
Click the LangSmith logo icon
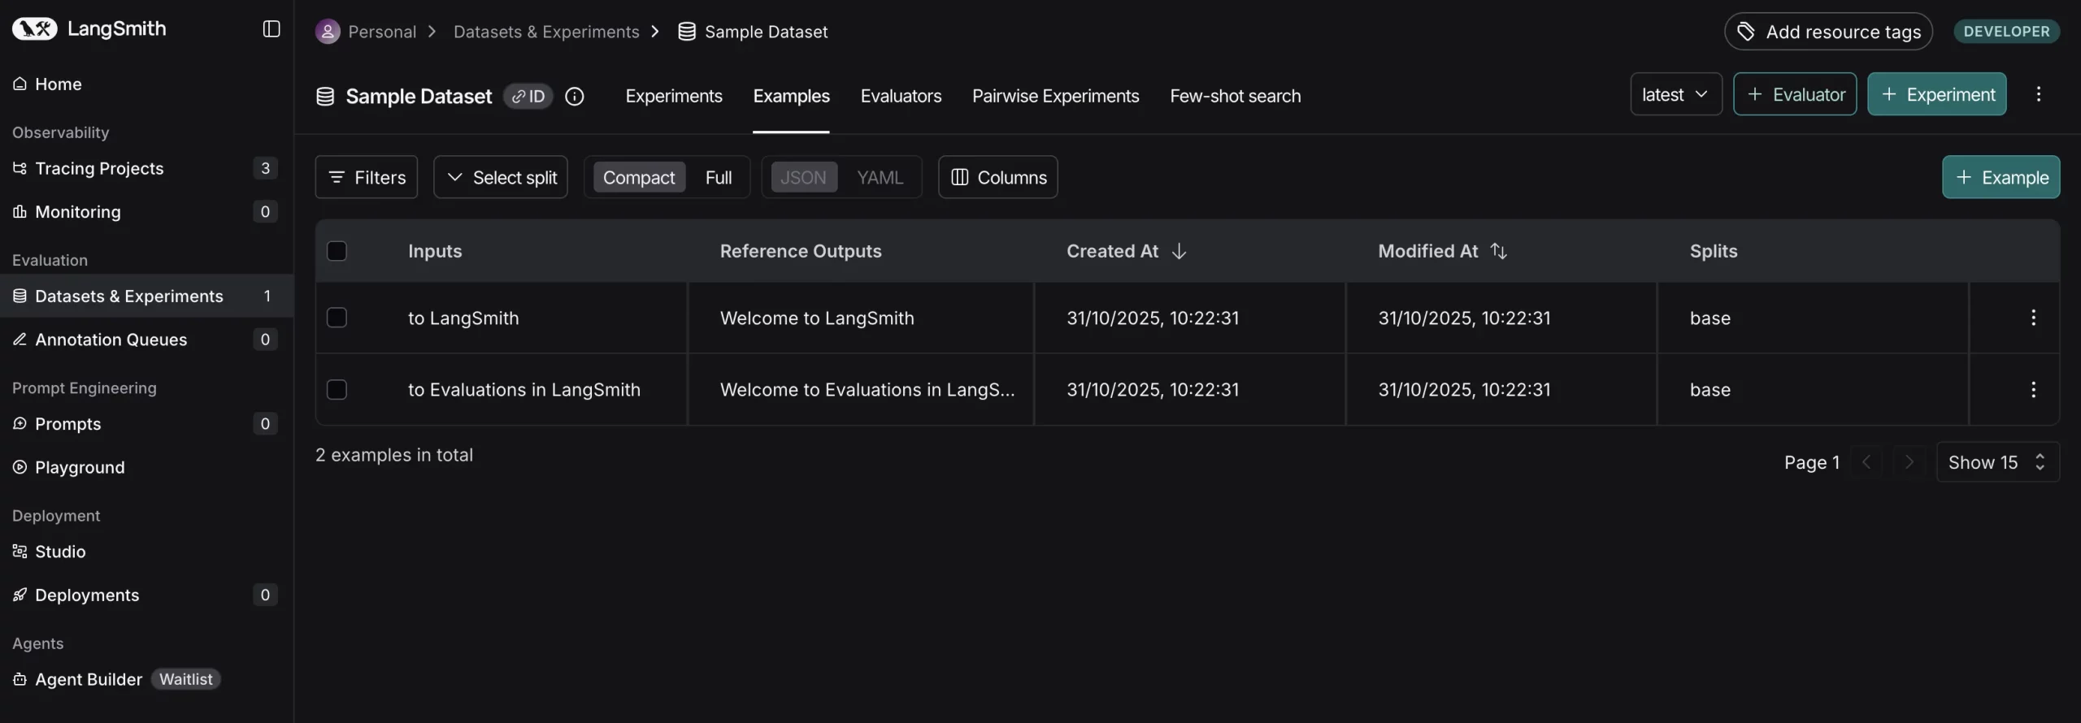(34, 29)
